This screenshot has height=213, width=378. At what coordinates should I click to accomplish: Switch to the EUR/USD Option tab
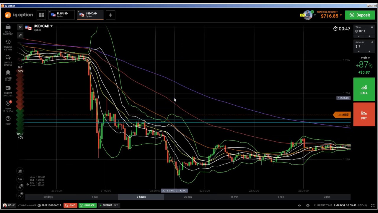(x=61, y=15)
